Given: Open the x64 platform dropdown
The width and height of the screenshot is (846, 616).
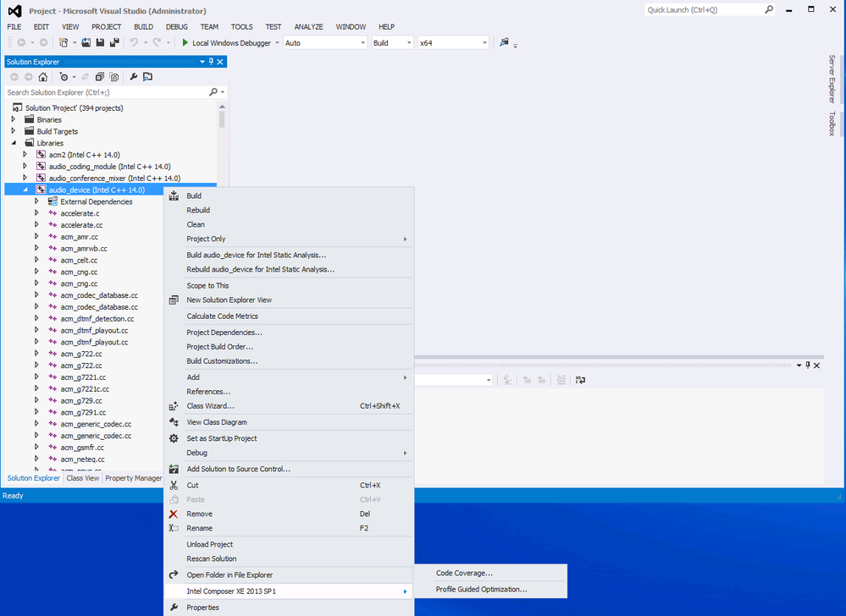Looking at the screenshot, I should click(x=453, y=42).
